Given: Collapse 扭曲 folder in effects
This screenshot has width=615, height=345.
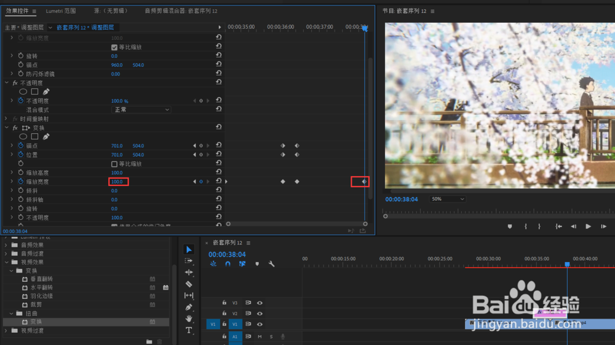Looking at the screenshot, I should (11, 314).
